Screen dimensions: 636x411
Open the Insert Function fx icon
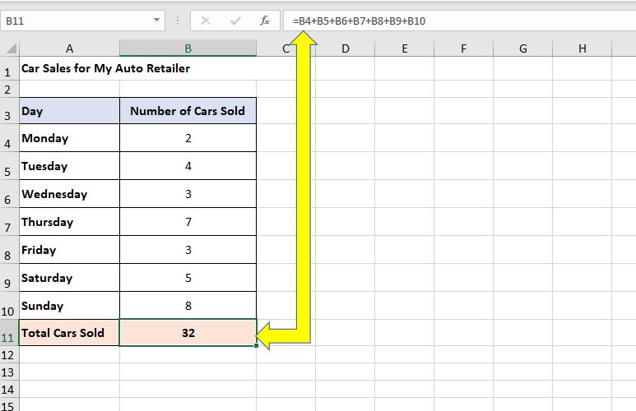[265, 21]
